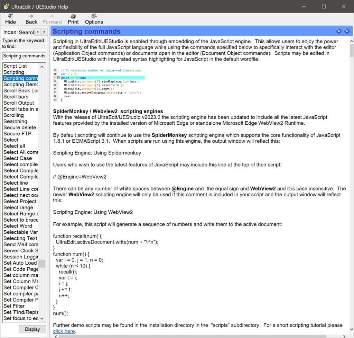The image size is (354, 338).
Task: Open the 'click here' scripting tutorial link
Action: [x=64, y=331]
